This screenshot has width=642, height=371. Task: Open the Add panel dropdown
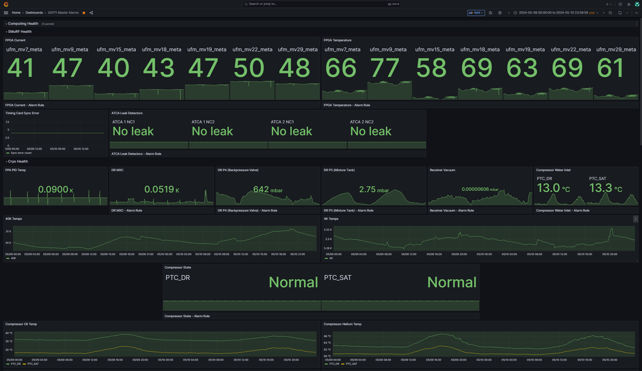point(476,13)
